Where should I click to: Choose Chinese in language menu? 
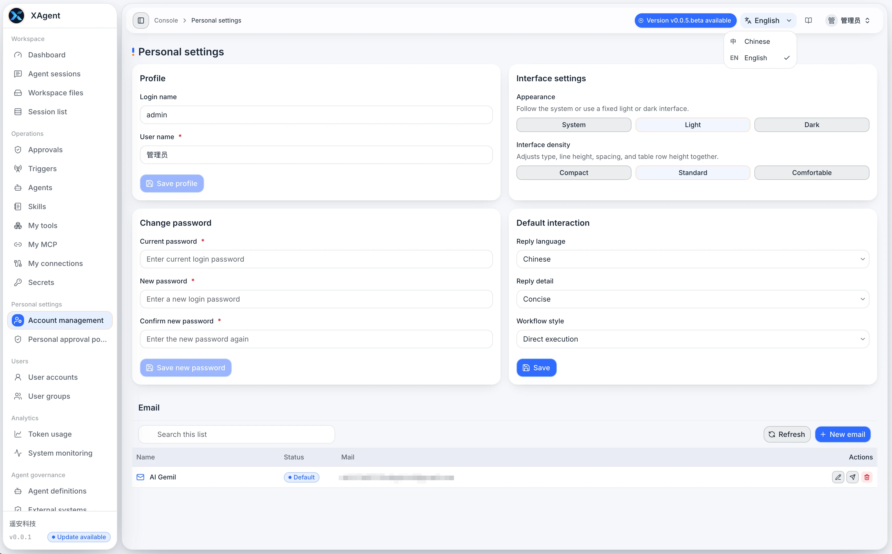click(760, 42)
